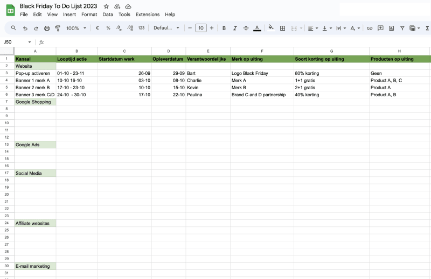Open vertical align options
The width and height of the screenshot is (431, 279).
click(x=327, y=28)
